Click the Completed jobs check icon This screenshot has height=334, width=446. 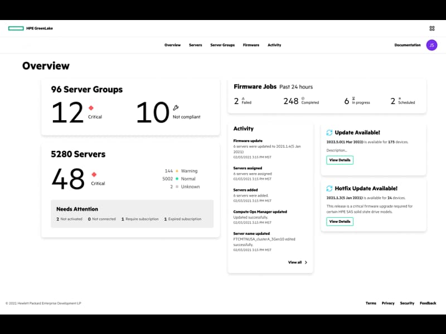[303, 99]
